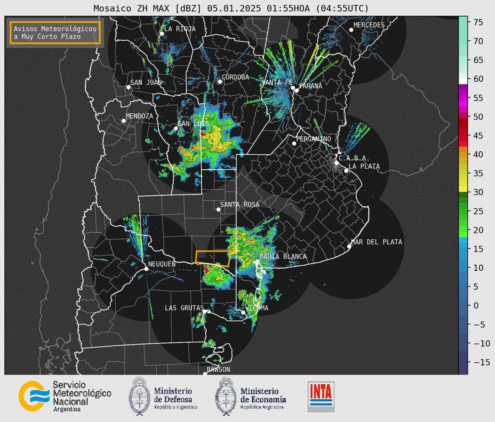Click the −15 dBZ value on the colorbar

(482, 362)
